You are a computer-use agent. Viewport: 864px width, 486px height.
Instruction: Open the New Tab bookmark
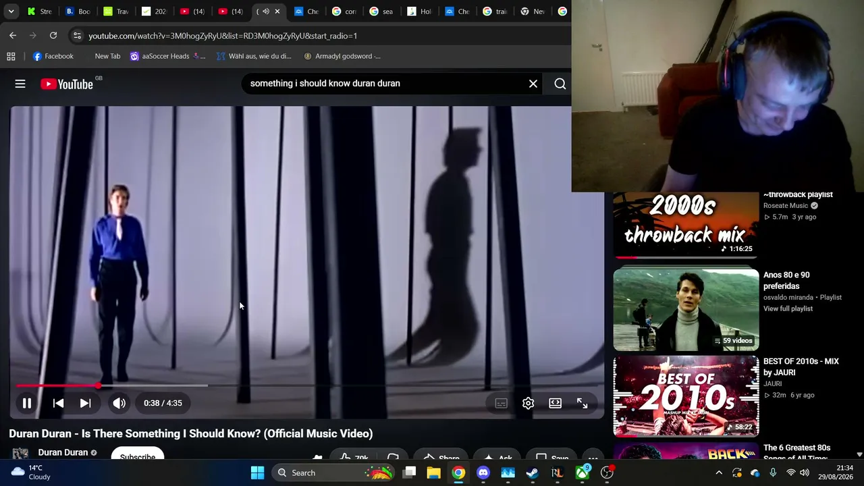coord(107,56)
